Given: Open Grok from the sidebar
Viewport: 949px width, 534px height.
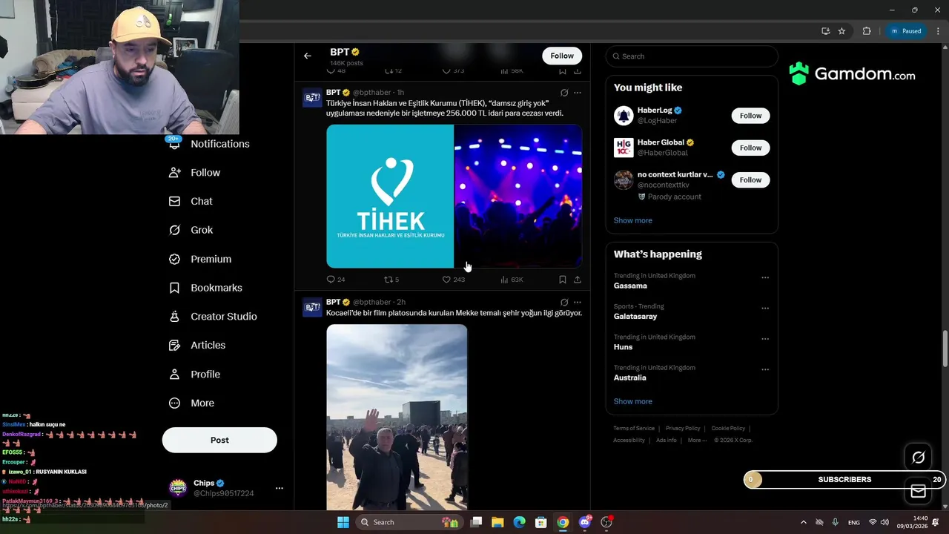Looking at the screenshot, I should [191, 230].
